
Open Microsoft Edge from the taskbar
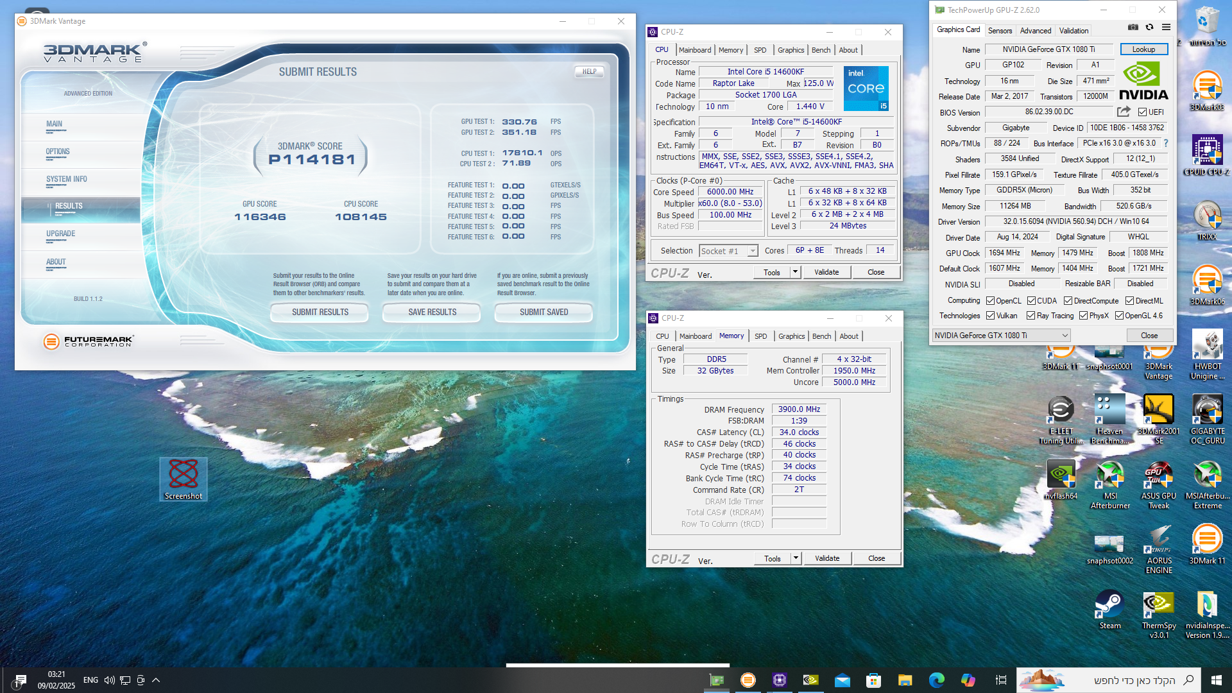pyautogui.click(x=936, y=680)
